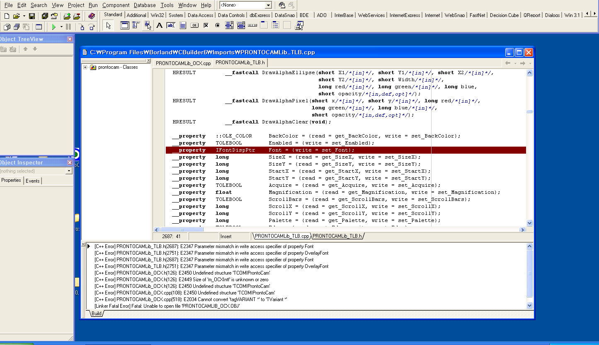Viewport: 599px width, 345px height.
Task: Choose the Memo component icon
Action: click(182, 26)
